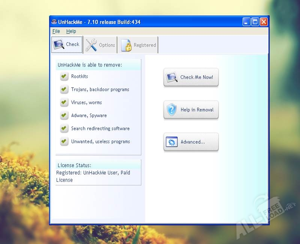Click the padlock icon on Registered tab
This screenshot has width=300, height=244.
(x=126, y=45)
